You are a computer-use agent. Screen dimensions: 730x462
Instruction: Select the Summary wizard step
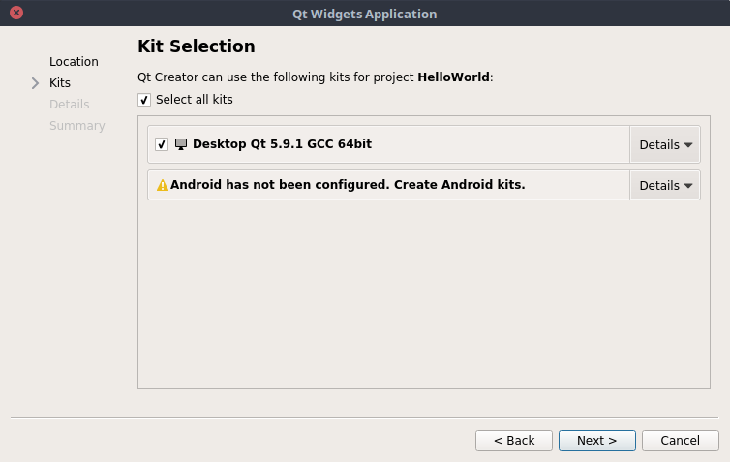pos(76,126)
